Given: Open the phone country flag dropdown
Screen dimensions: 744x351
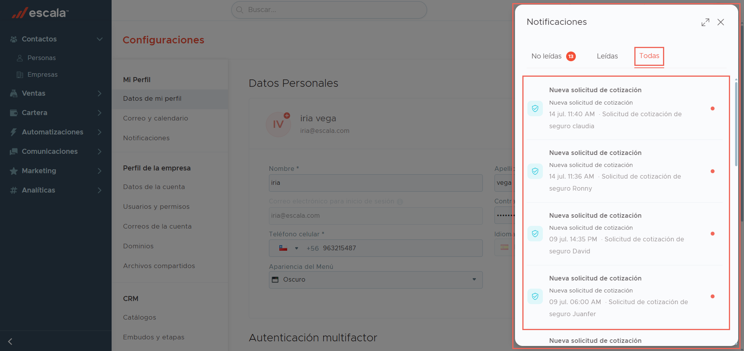Looking at the screenshot, I should pos(289,248).
